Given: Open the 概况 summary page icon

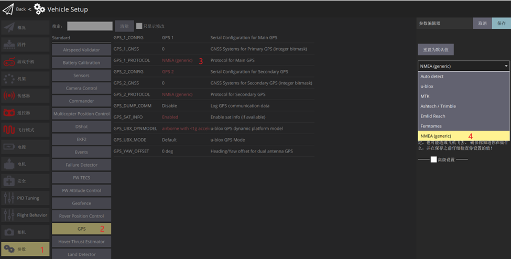Looking at the screenshot, I should tap(9, 27).
